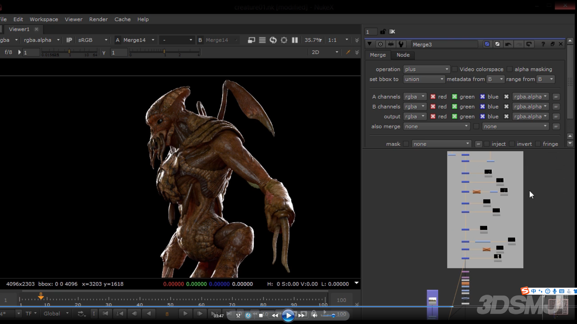Open the Edit menu

18,19
